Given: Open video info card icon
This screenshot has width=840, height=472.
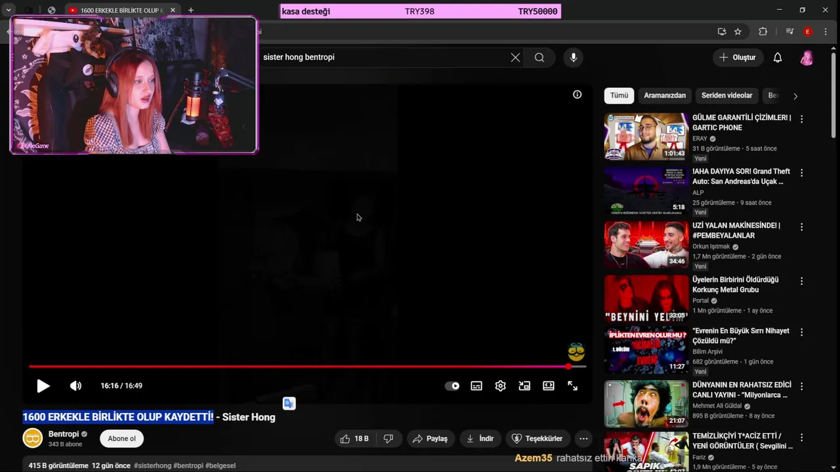Looking at the screenshot, I should click(x=577, y=94).
